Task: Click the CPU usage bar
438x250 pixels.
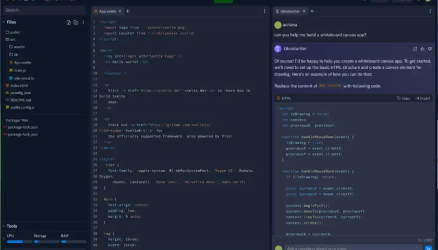Action: coord(19,242)
